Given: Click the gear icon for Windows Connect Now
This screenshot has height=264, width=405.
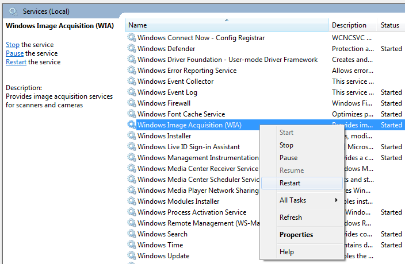Looking at the screenshot, I should point(132,38).
